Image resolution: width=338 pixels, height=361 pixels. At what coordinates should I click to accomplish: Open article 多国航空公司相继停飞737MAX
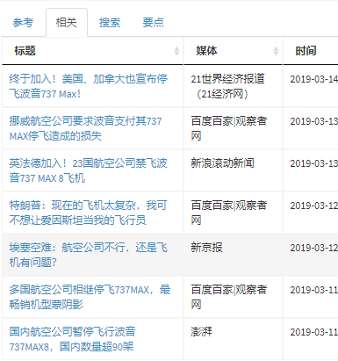(x=90, y=297)
